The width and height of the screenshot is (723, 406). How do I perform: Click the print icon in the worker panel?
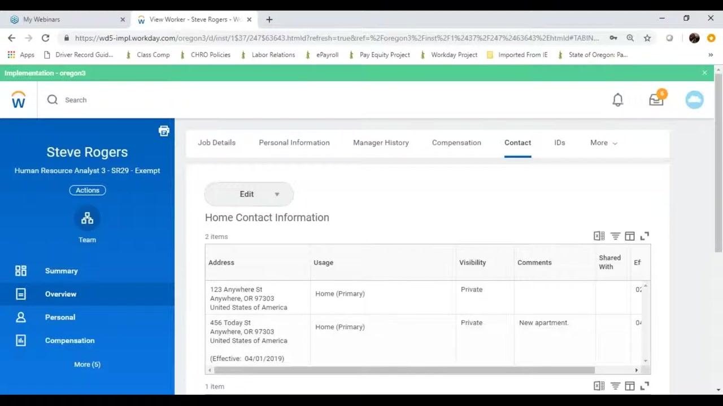(164, 131)
